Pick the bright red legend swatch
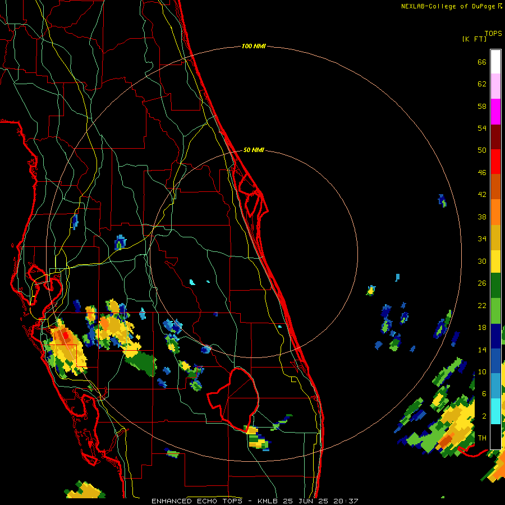The height and width of the screenshot is (505, 505). point(495,162)
